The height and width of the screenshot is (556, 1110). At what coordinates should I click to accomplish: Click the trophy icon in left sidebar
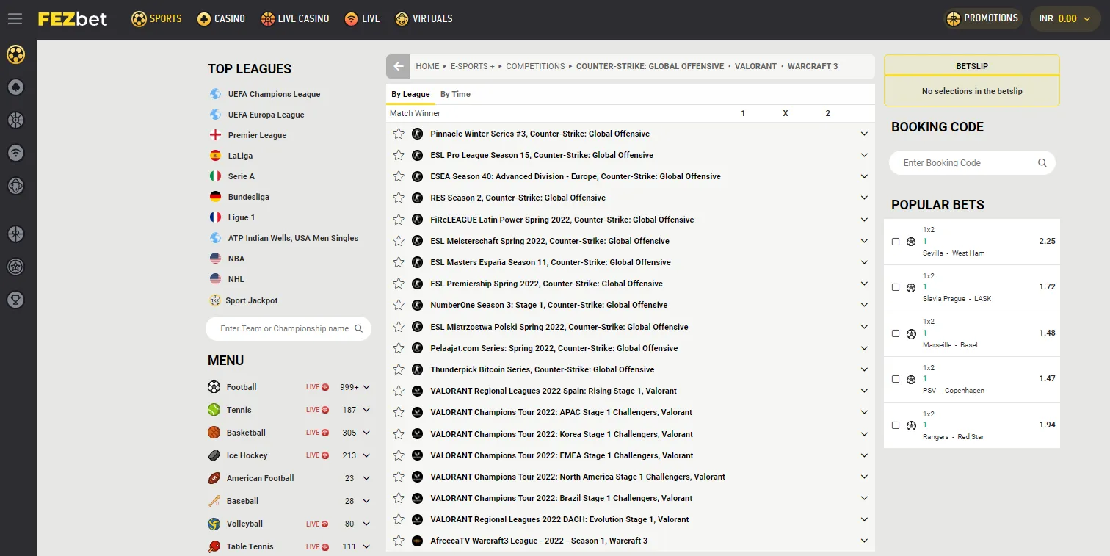coord(15,300)
